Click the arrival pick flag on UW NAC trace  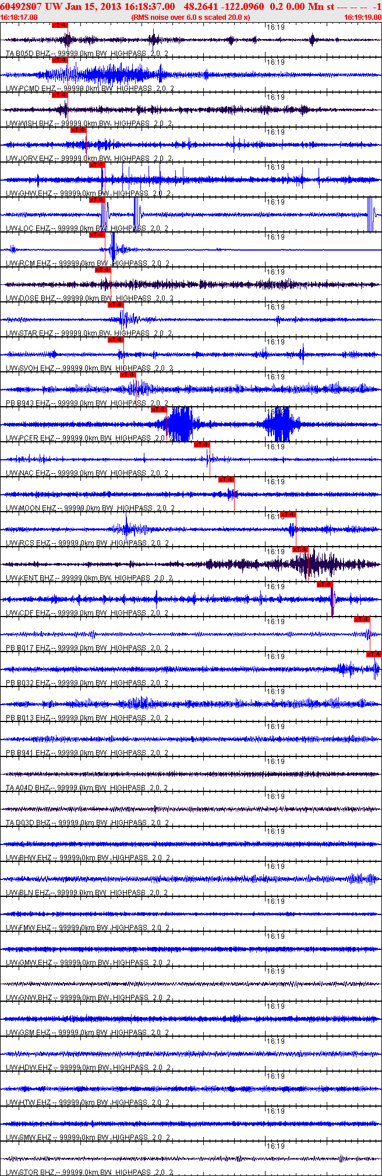tap(201, 445)
